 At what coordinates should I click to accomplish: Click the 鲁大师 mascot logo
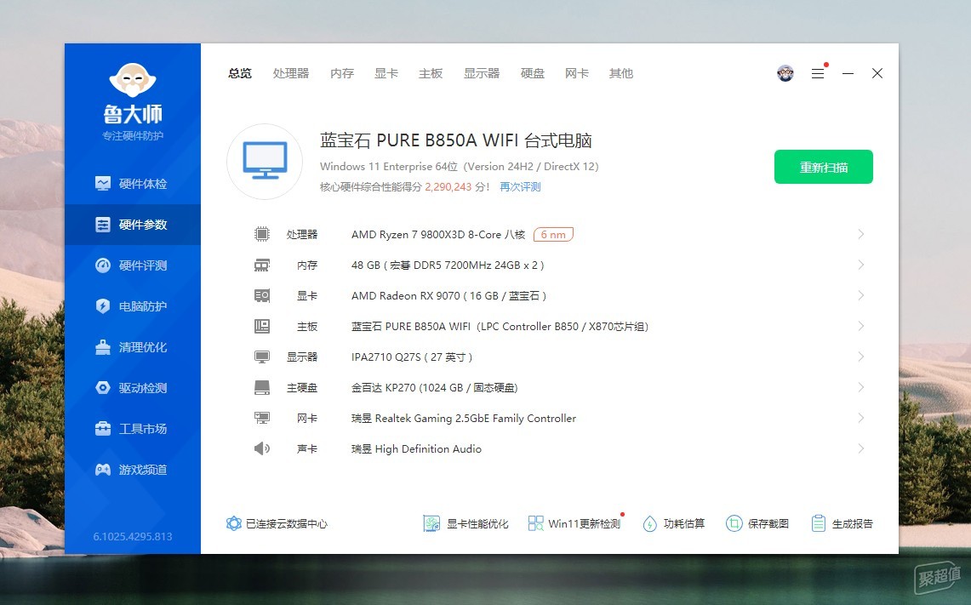pyautogui.click(x=133, y=81)
